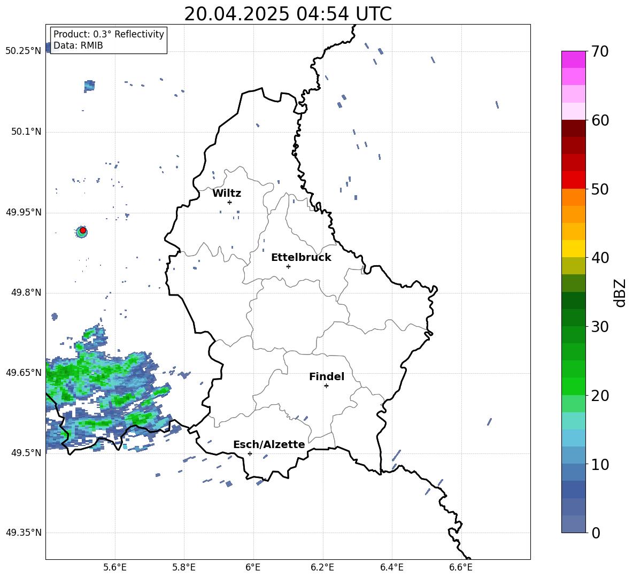
Task: Click the 50 value on the colorbar
Action: point(600,189)
